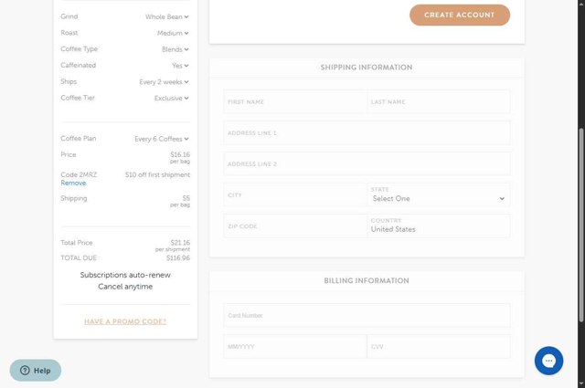Select the $21.16 total price value

click(180, 243)
